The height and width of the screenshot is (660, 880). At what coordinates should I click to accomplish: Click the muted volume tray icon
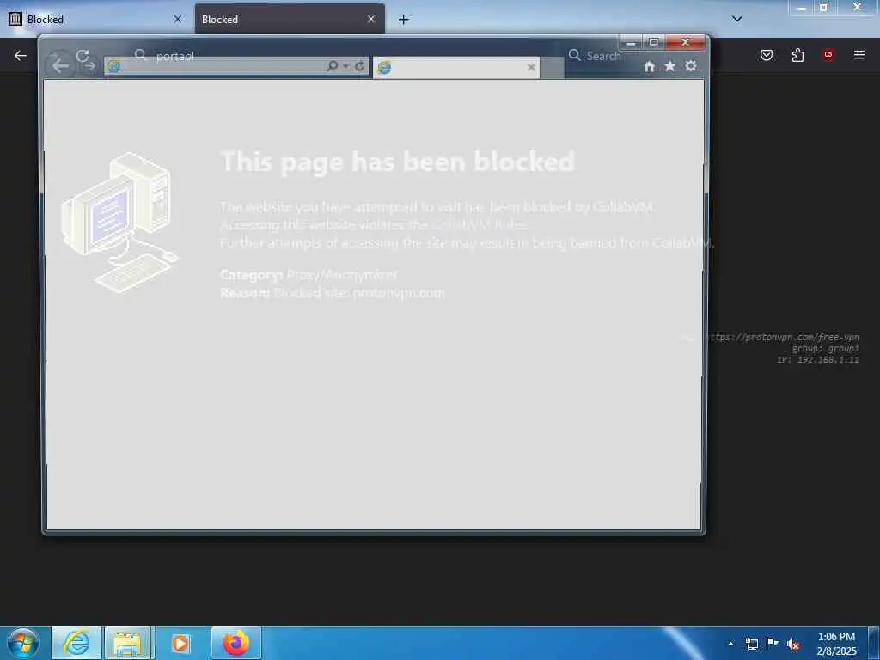pos(793,645)
